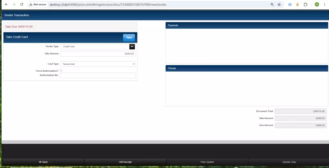Bookmark this page with star icon
This screenshot has width=329, height=168.
(279, 4)
